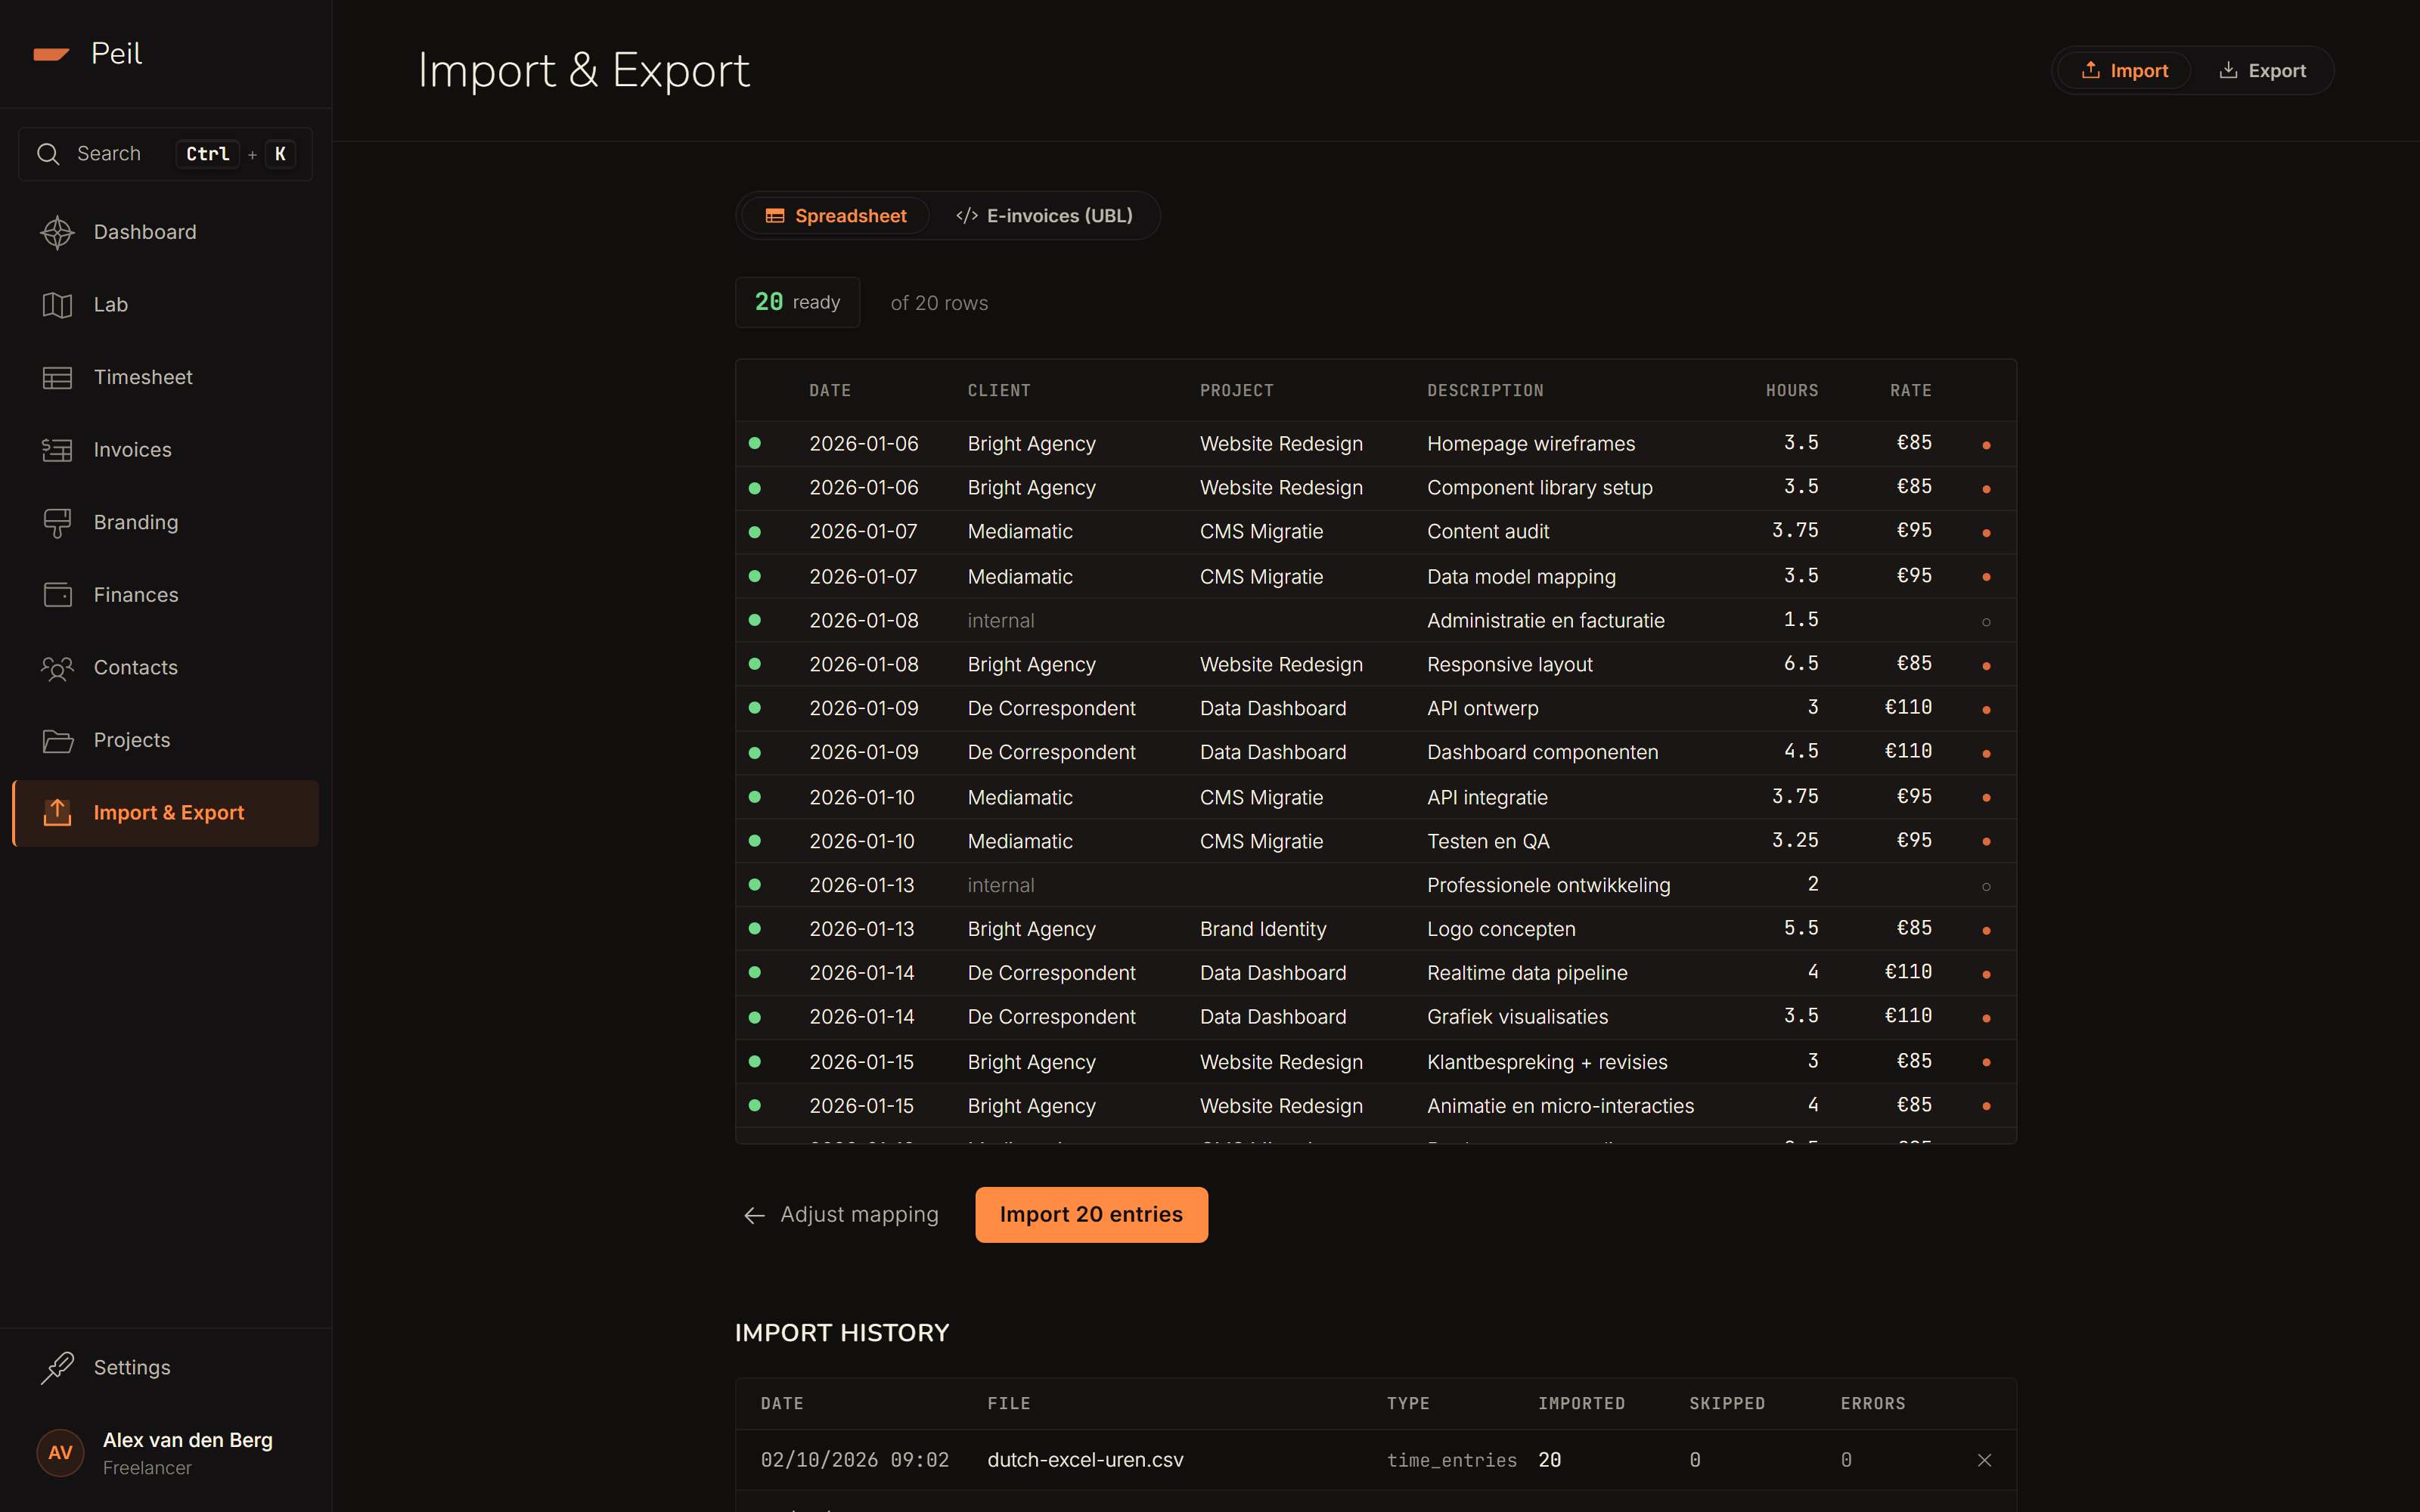Click the Contacts people icon

click(x=57, y=668)
